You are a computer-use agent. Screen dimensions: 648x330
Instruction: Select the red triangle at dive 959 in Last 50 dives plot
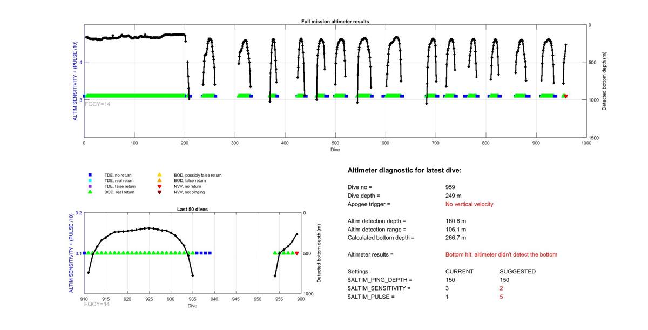pos(297,253)
